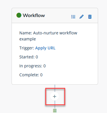This screenshot has height=113, width=107.
Task: Add a step with the plus button
Action: point(55,97)
